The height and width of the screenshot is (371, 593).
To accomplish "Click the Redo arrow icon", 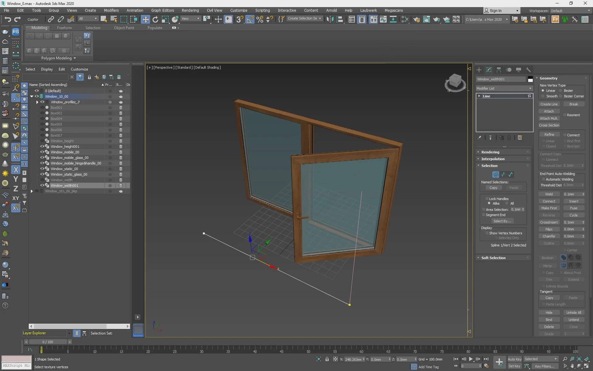I will [18, 19].
